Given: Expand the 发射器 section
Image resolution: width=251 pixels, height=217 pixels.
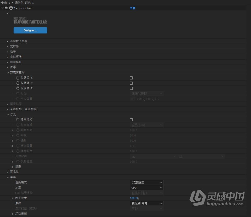Looking at the screenshot, I should click(7, 47).
